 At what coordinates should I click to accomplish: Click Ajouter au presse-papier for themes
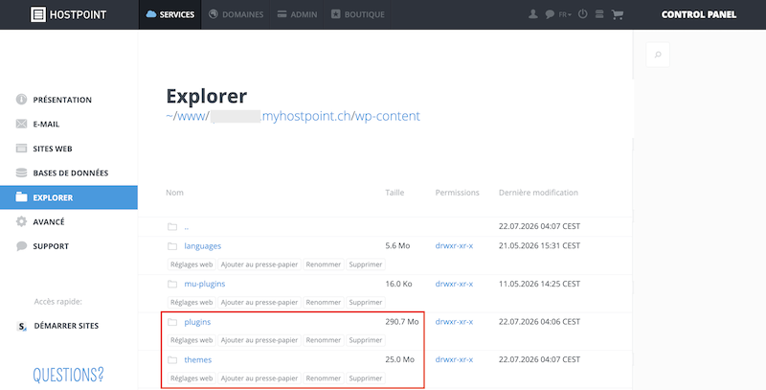(259, 379)
